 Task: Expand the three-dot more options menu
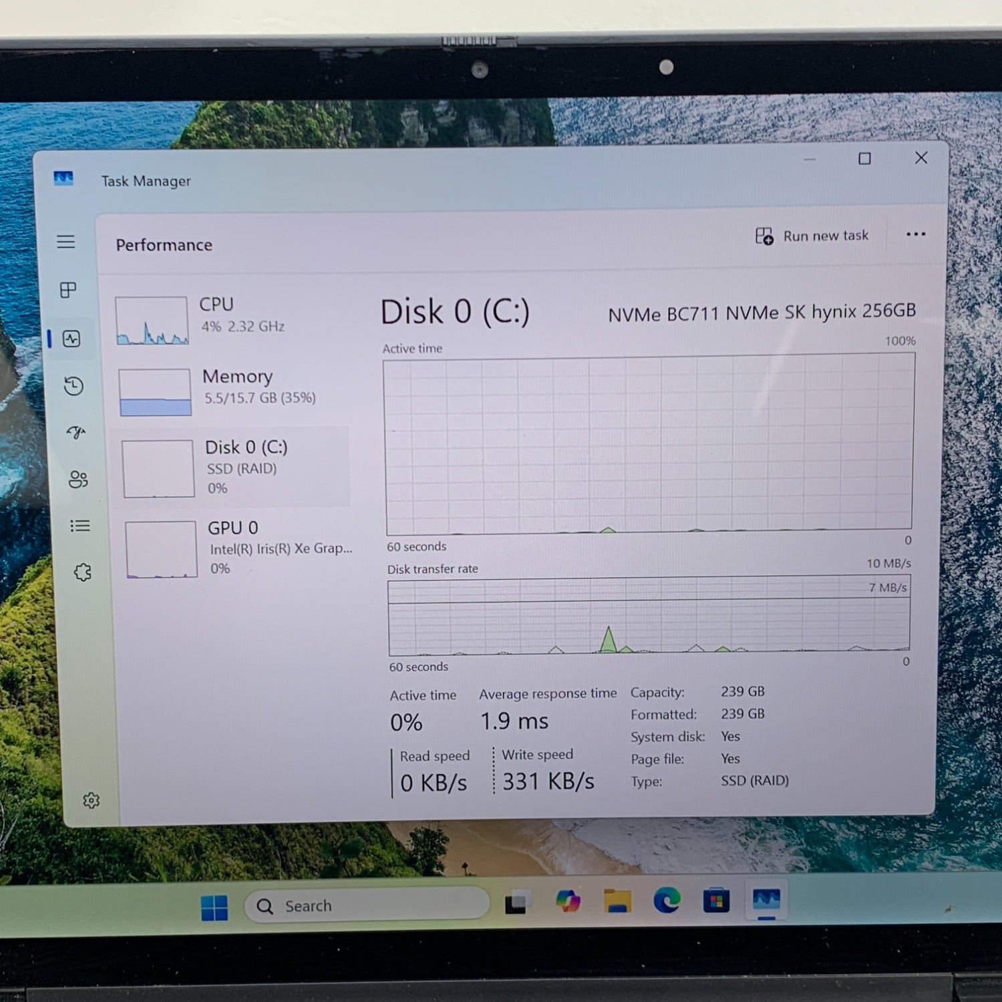[x=915, y=234]
